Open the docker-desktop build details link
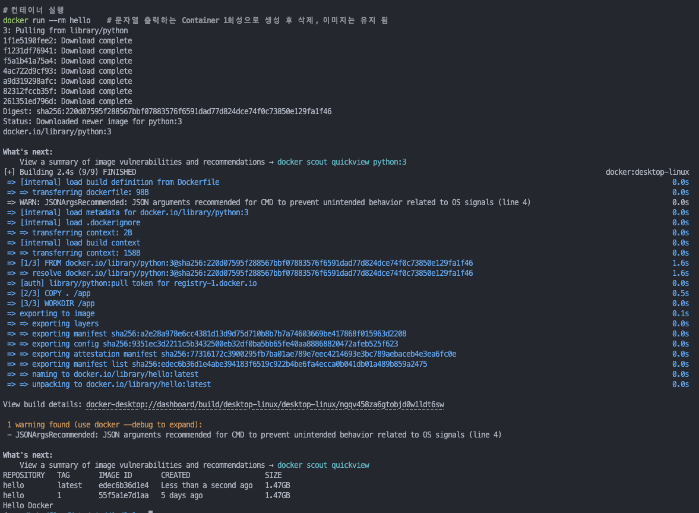The image size is (699, 513). [265, 405]
